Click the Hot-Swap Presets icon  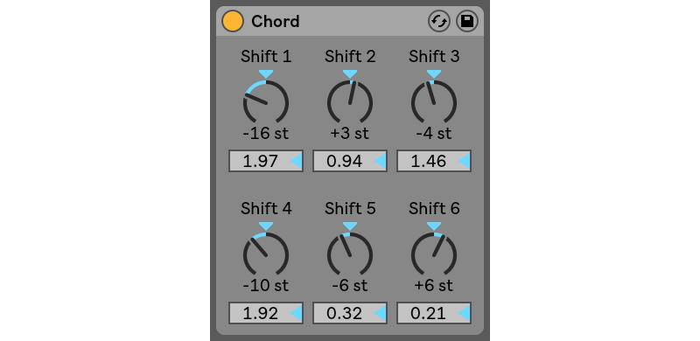click(439, 22)
